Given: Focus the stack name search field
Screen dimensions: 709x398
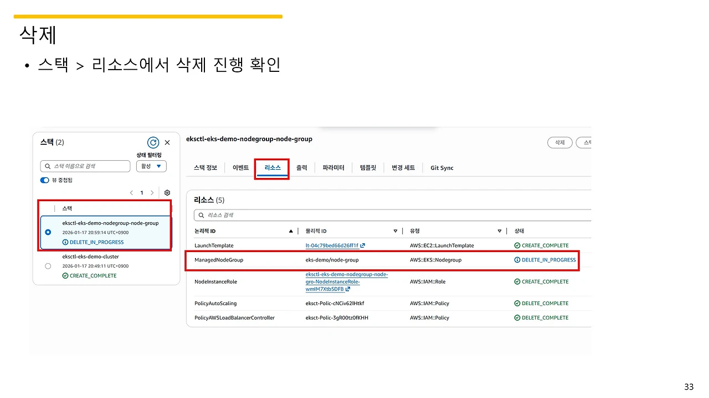Looking at the screenshot, I should point(85,166).
